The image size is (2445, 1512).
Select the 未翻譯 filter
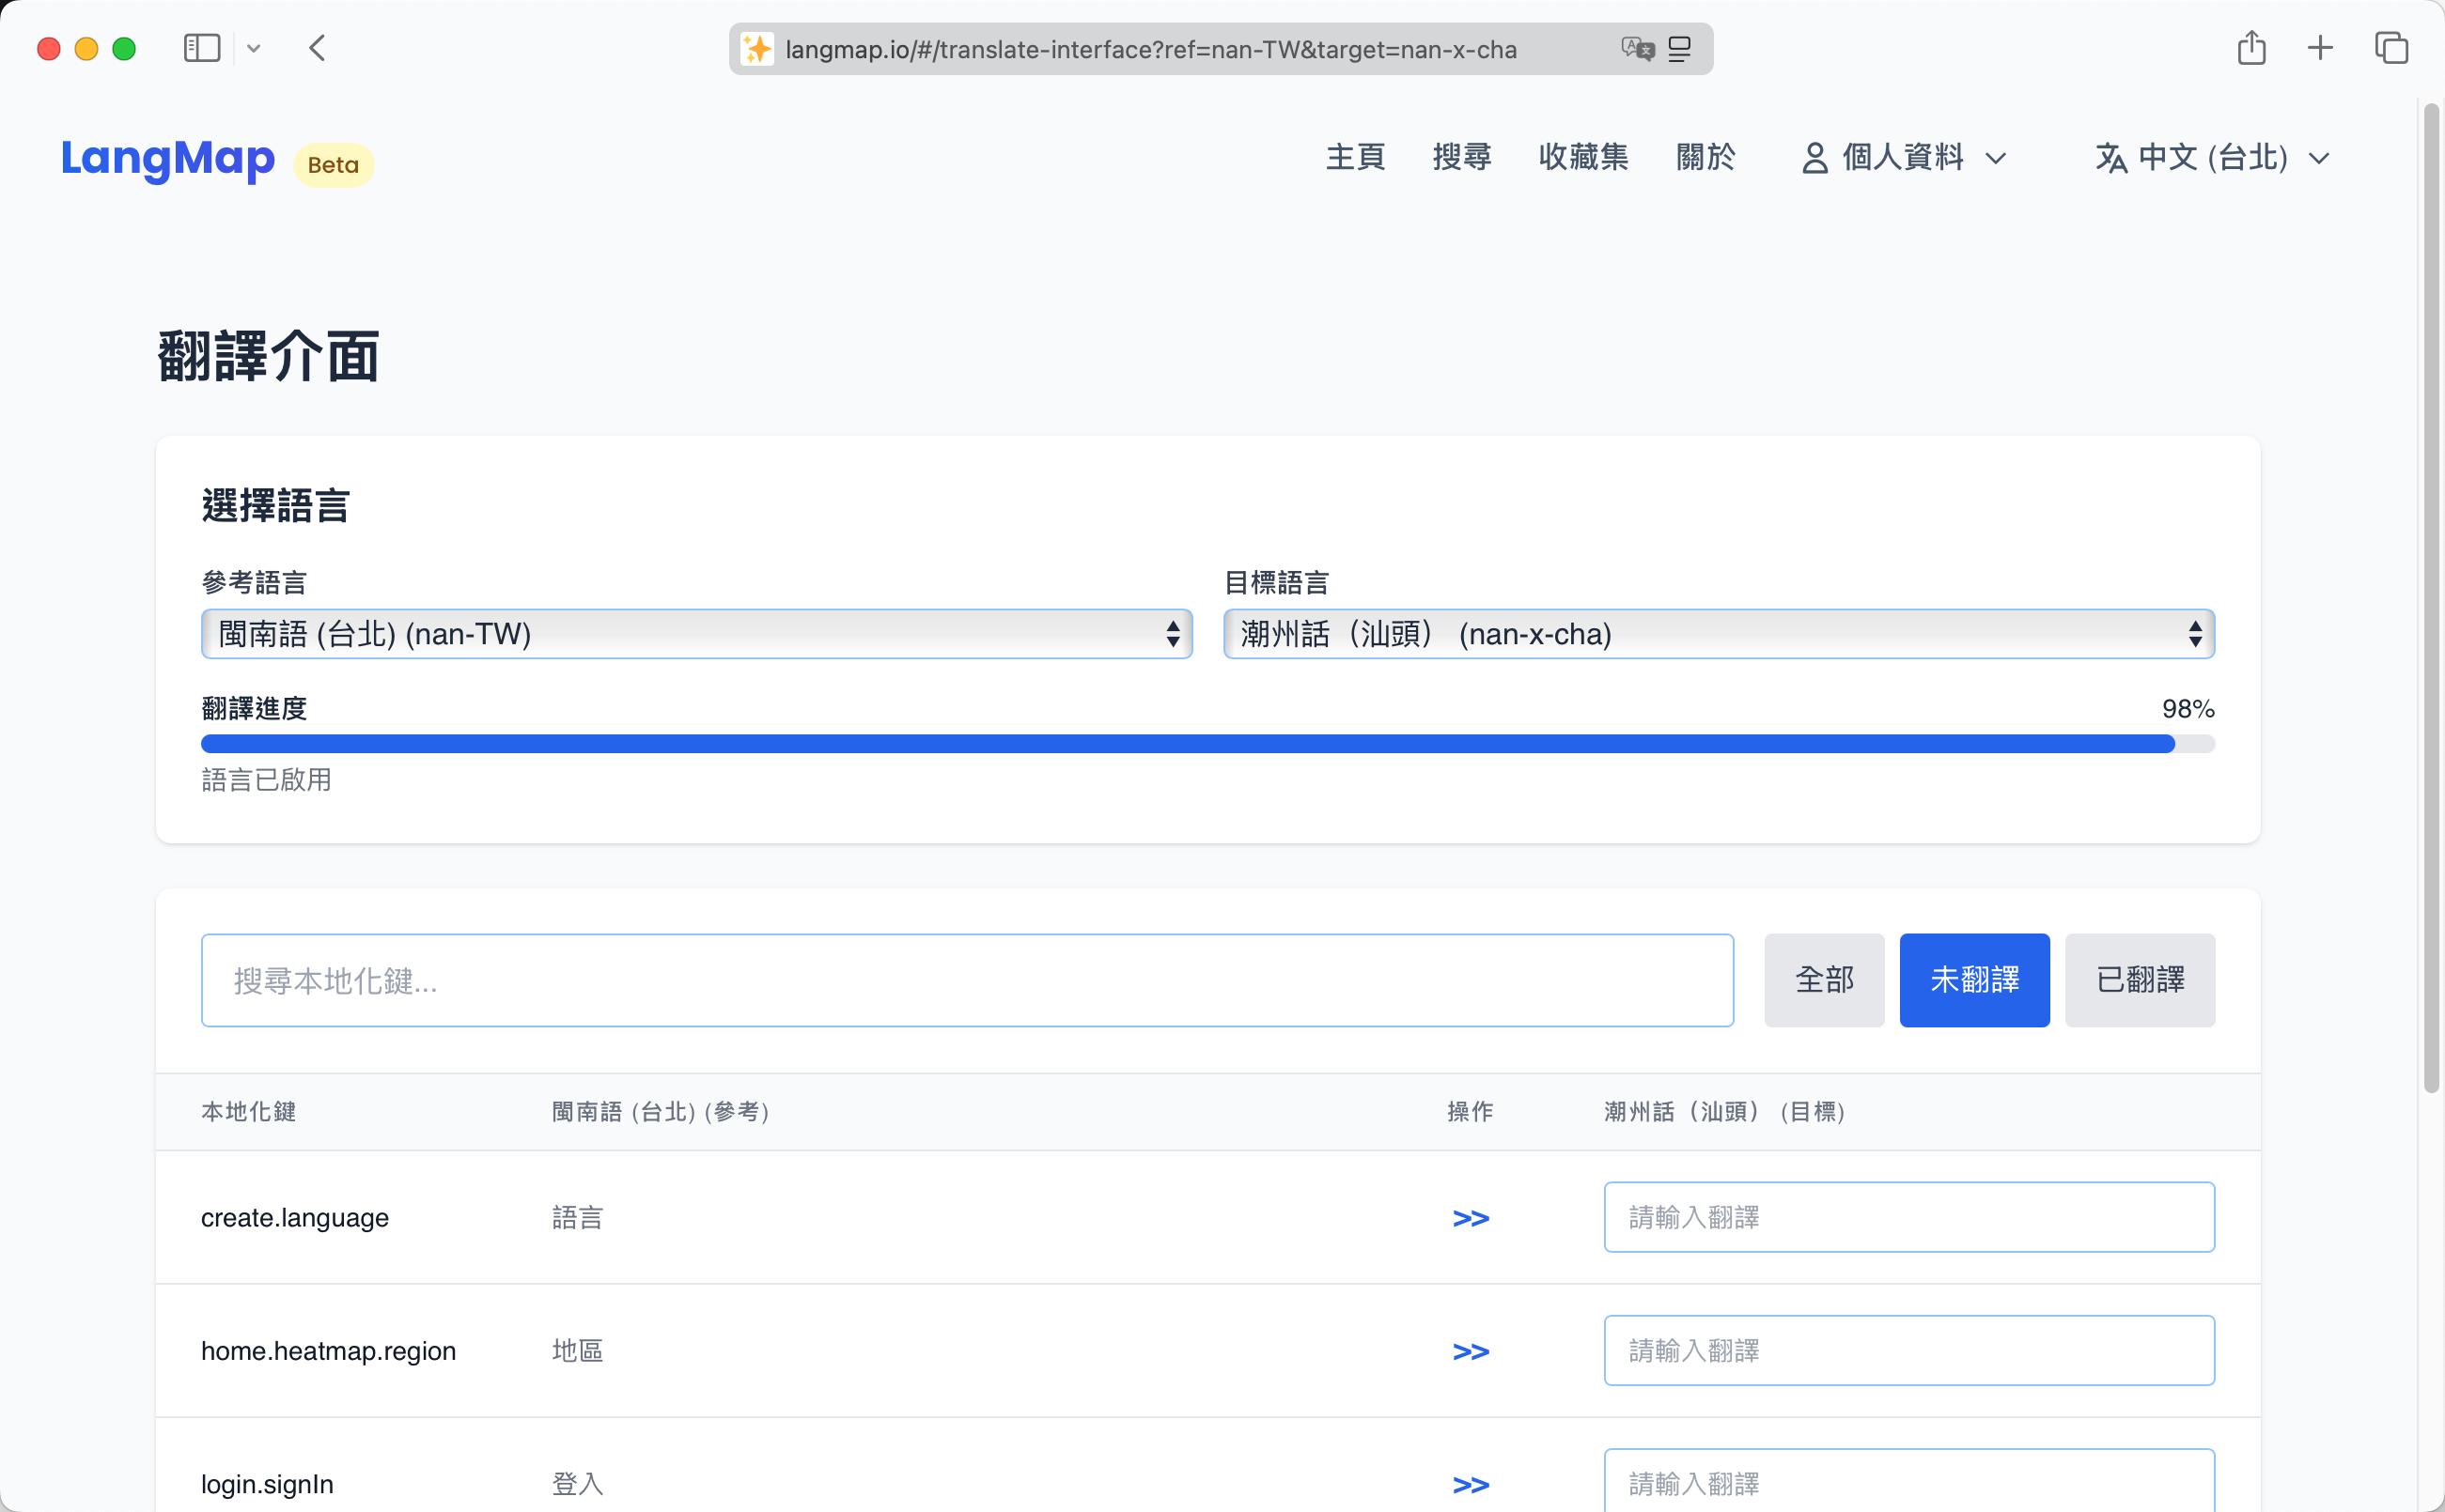point(1974,980)
